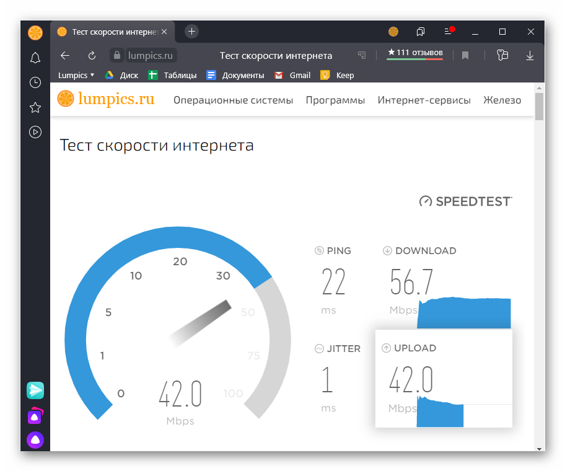Open the browser menu with the red dot

click(x=449, y=32)
